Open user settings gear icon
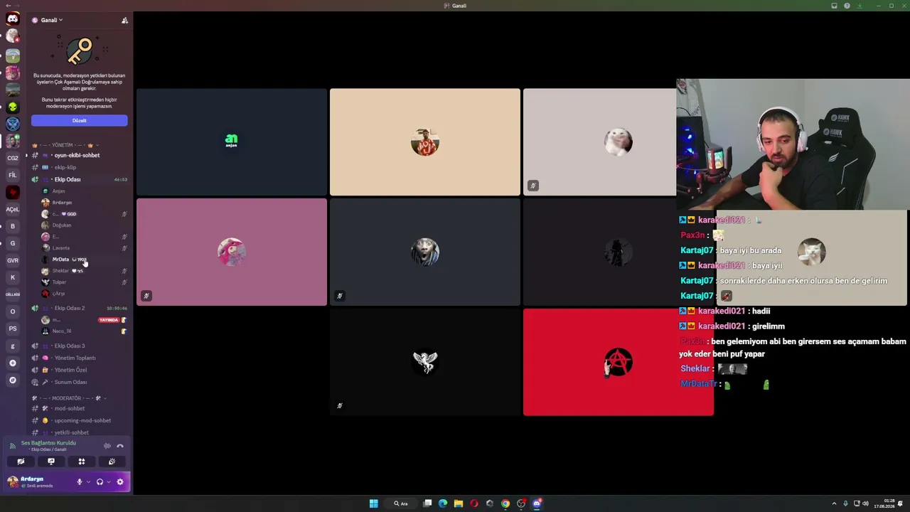Viewport: 910px width, 512px height. (120, 482)
